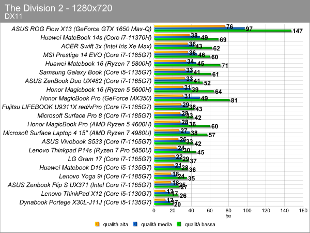Click the green bar for Honor MagicBook Pro MX350
This screenshot has height=233, width=310.
click(x=192, y=100)
